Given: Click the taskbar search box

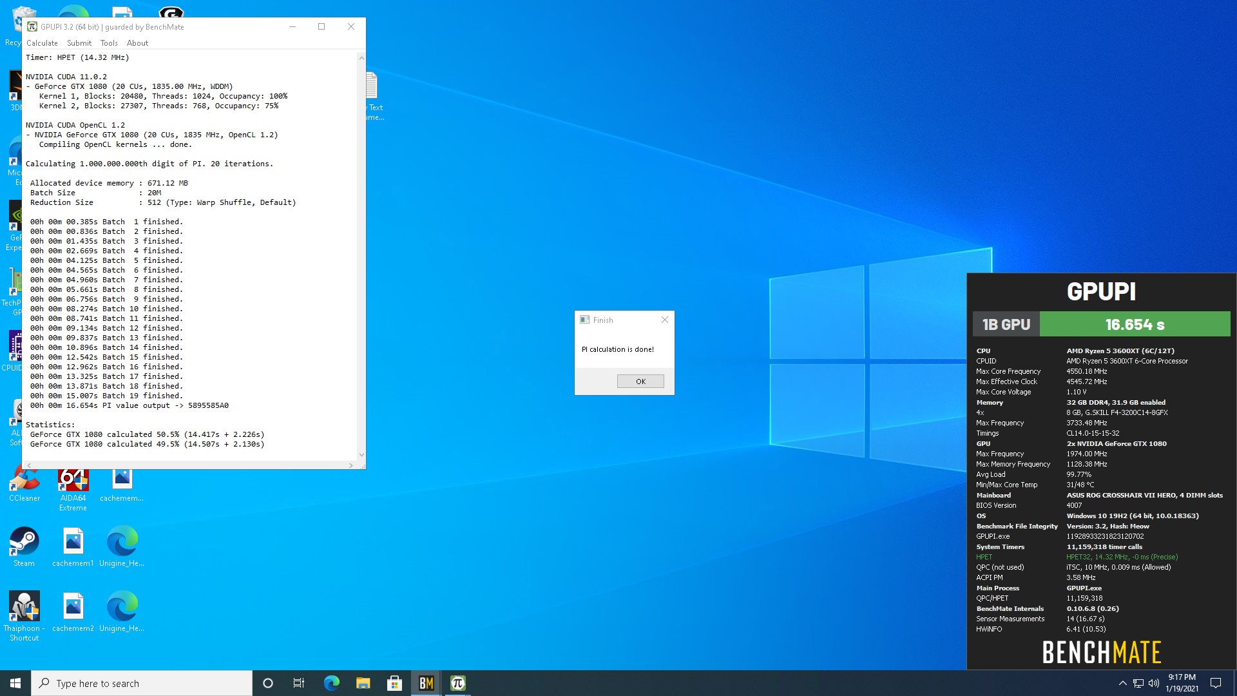Looking at the screenshot, I should [x=142, y=683].
